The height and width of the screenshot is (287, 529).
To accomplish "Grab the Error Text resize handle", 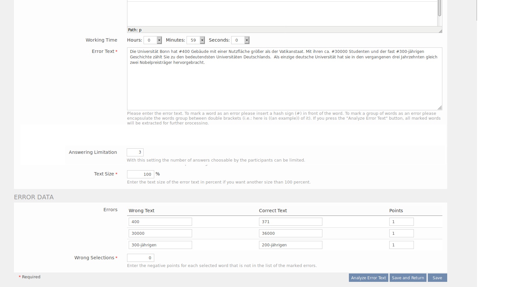I will (440, 108).
